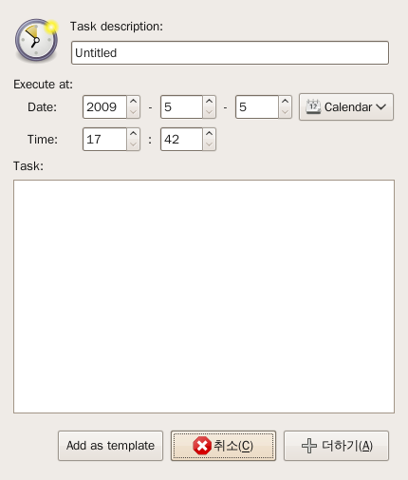The height and width of the screenshot is (480, 408).
Task: Click the minute field showing 42
Action: click(x=181, y=140)
